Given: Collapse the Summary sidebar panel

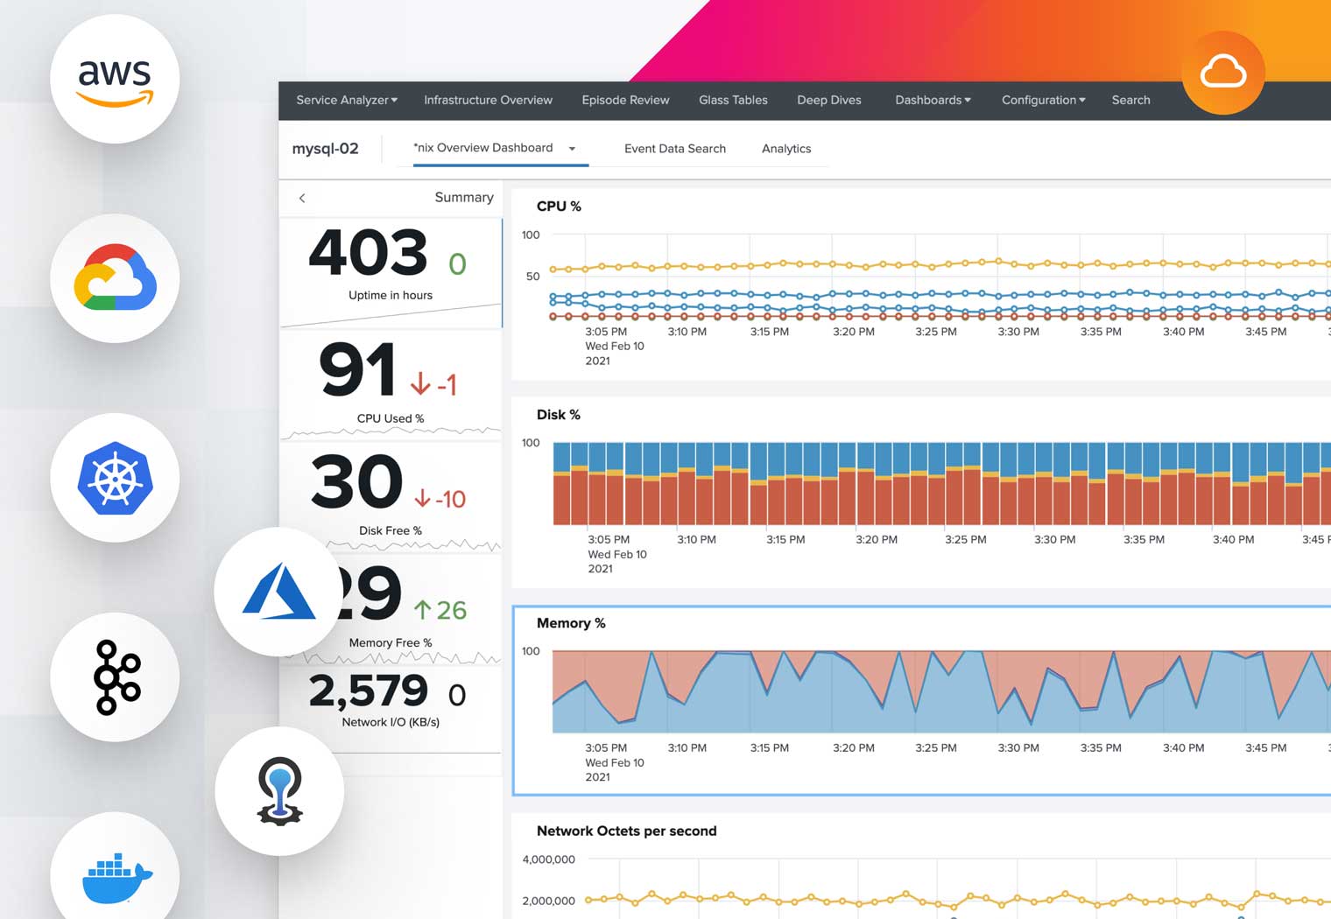Looking at the screenshot, I should pyautogui.click(x=302, y=198).
